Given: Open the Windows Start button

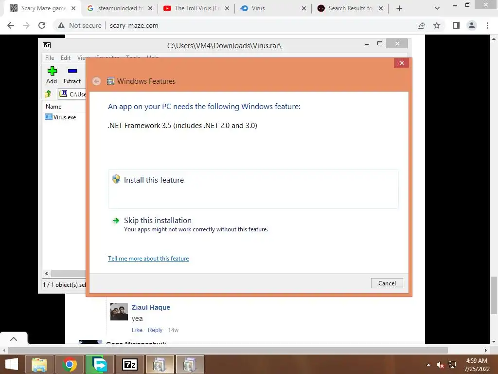Looking at the screenshot, I should (12, 364).
